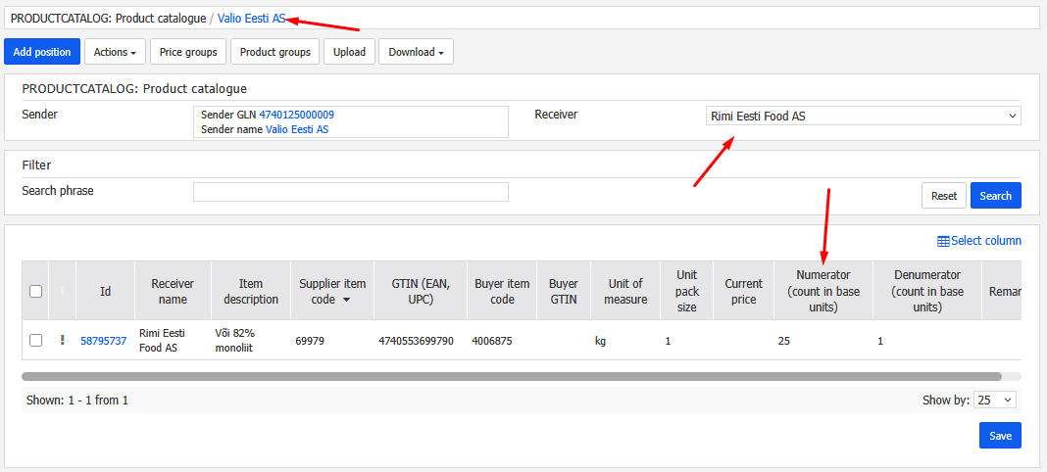
Task: Open the Valio Eesti AS breadcrumb link
Action: pyautogui.click(x=251, y=19)
